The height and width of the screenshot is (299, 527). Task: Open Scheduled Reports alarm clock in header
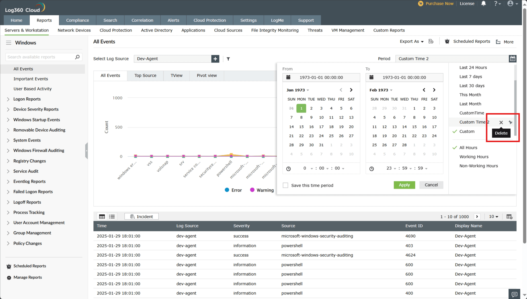pos(447,41)
